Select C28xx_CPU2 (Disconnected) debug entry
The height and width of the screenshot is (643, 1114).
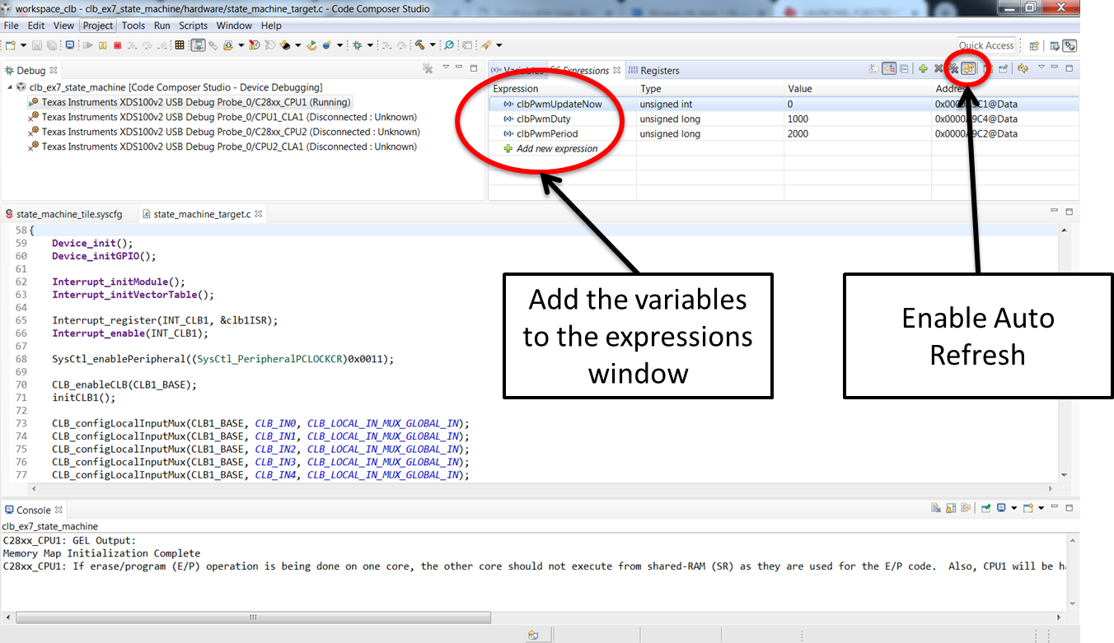(x=223, y=132)
